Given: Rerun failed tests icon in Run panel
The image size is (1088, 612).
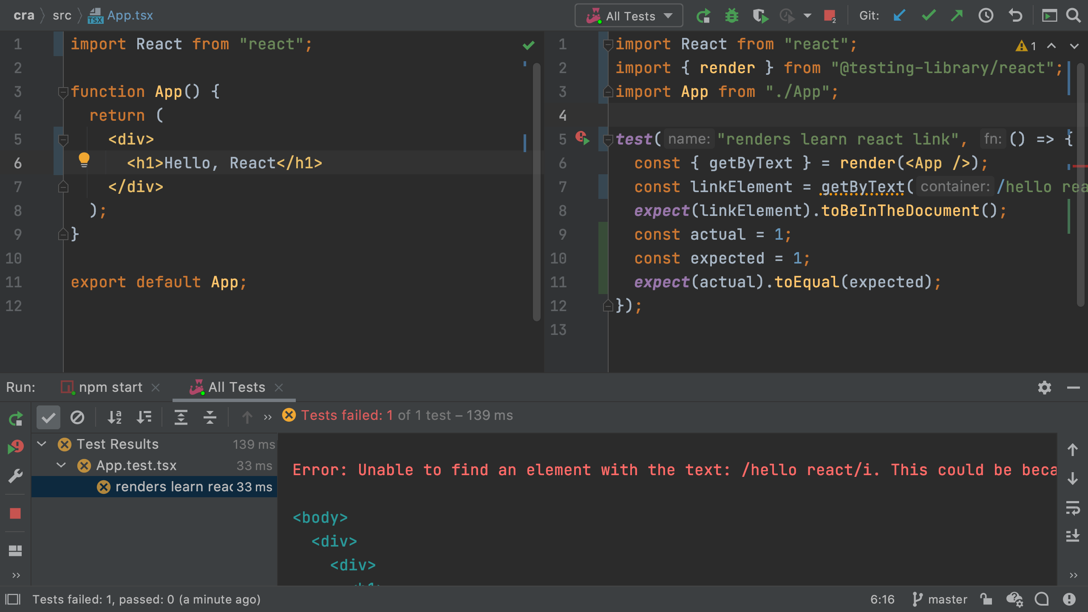Looking at the screenshot, I should pyautogui.click(x=15, y=447).
